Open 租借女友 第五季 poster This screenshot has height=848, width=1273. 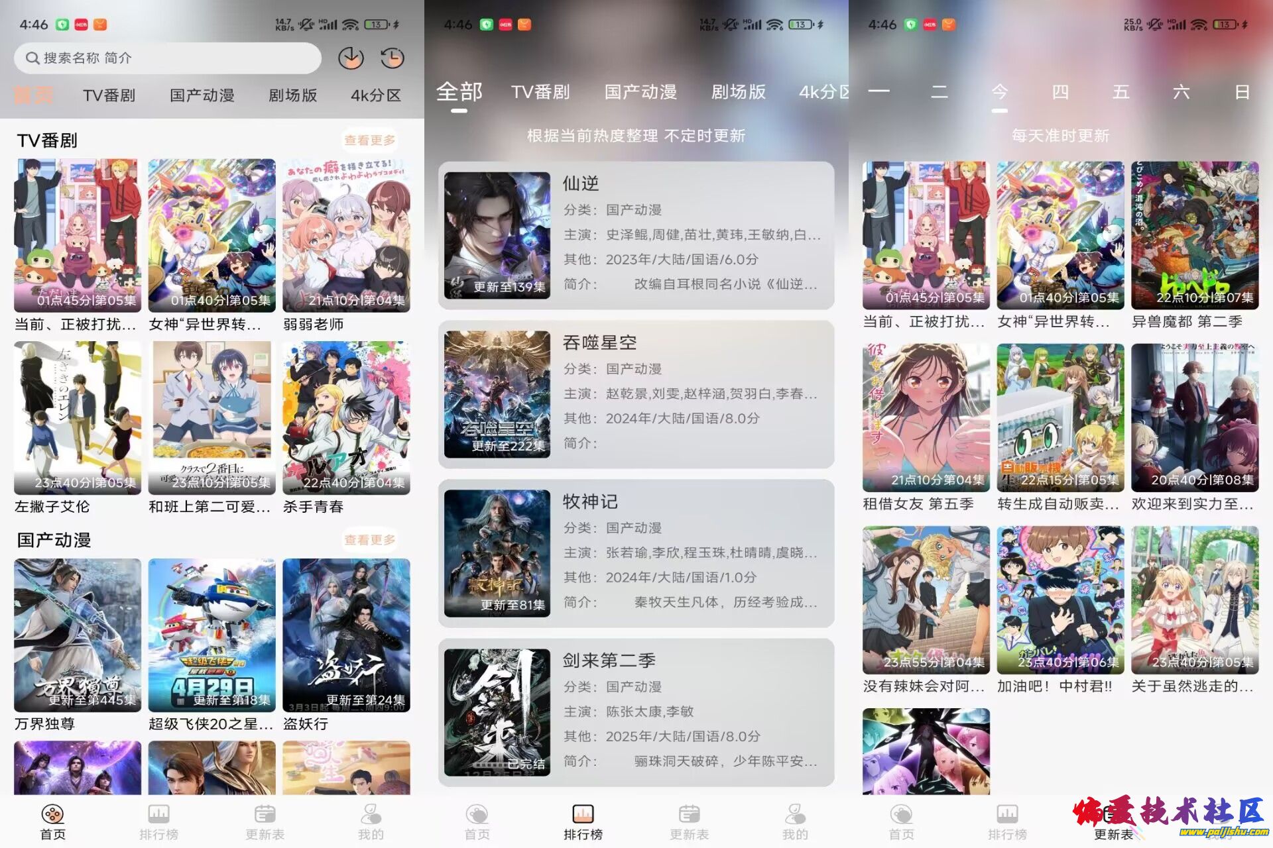coord(926,417)
